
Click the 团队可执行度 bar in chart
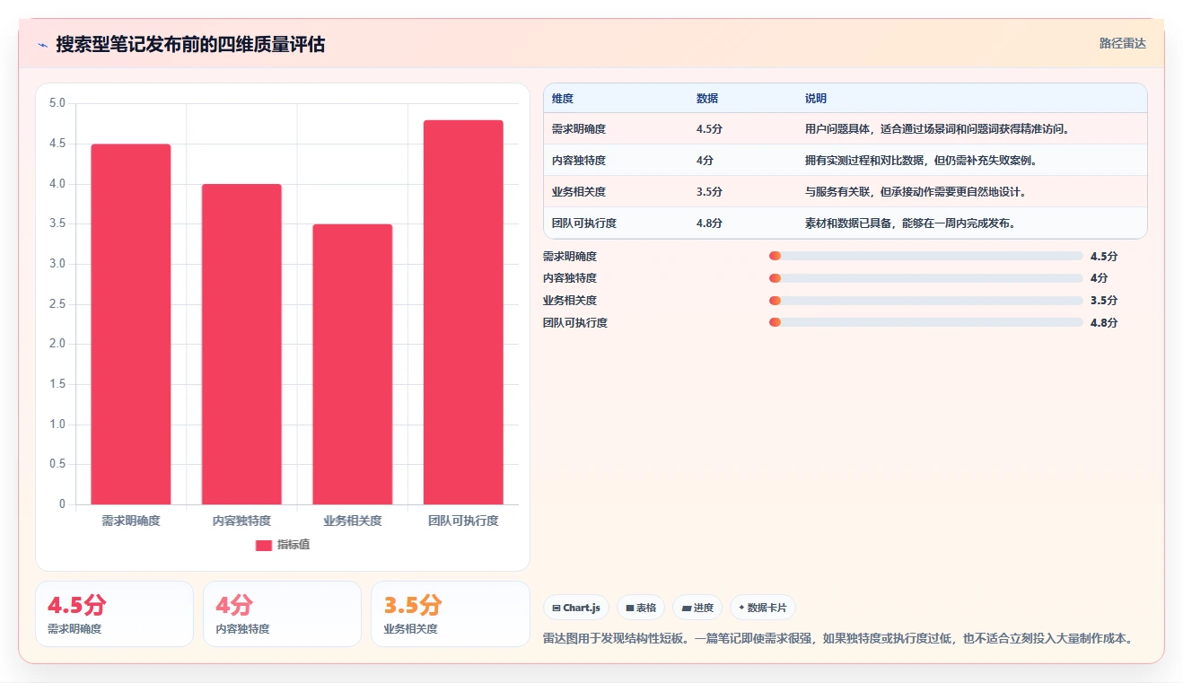pos(463,312)
